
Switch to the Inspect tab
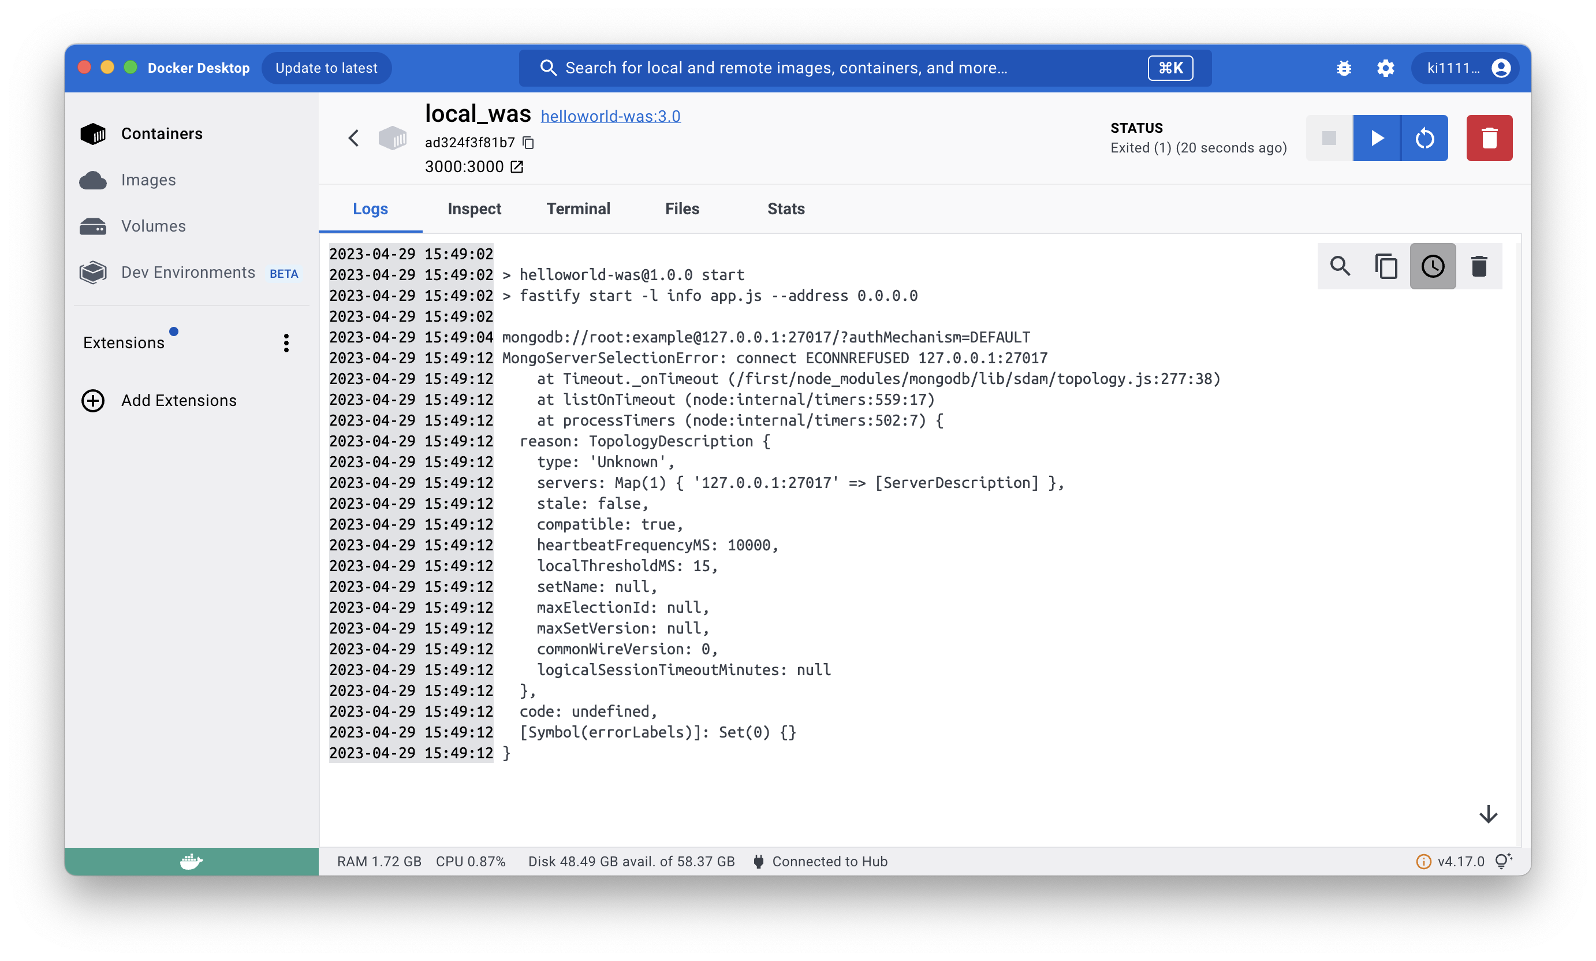[474, 209]
